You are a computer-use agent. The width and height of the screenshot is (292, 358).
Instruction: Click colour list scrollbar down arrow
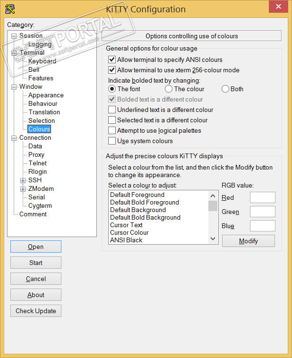(213, 239)
